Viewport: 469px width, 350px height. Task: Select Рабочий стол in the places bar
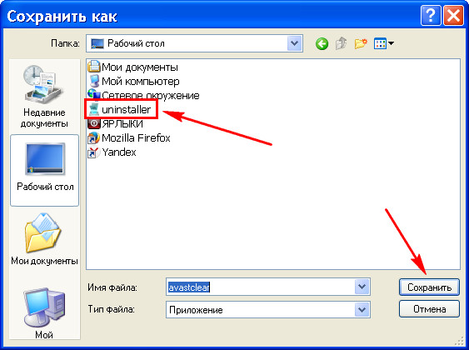[x=44, y=170]
